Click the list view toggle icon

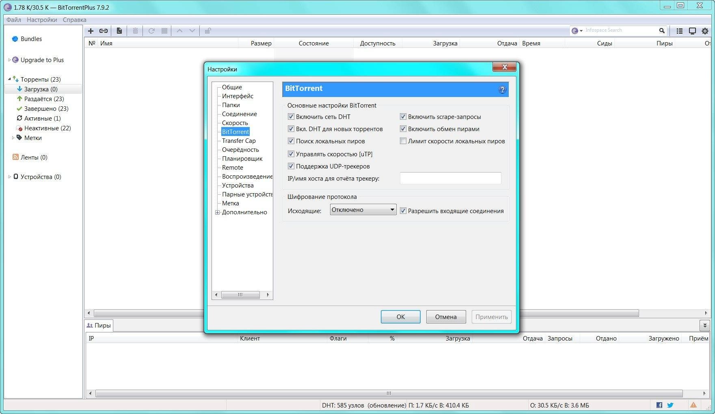[679, 31]
